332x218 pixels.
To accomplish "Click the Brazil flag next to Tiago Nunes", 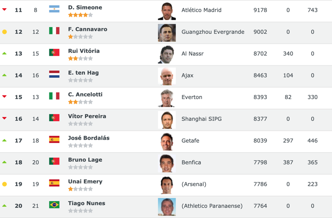I will [x=54, y=205].
